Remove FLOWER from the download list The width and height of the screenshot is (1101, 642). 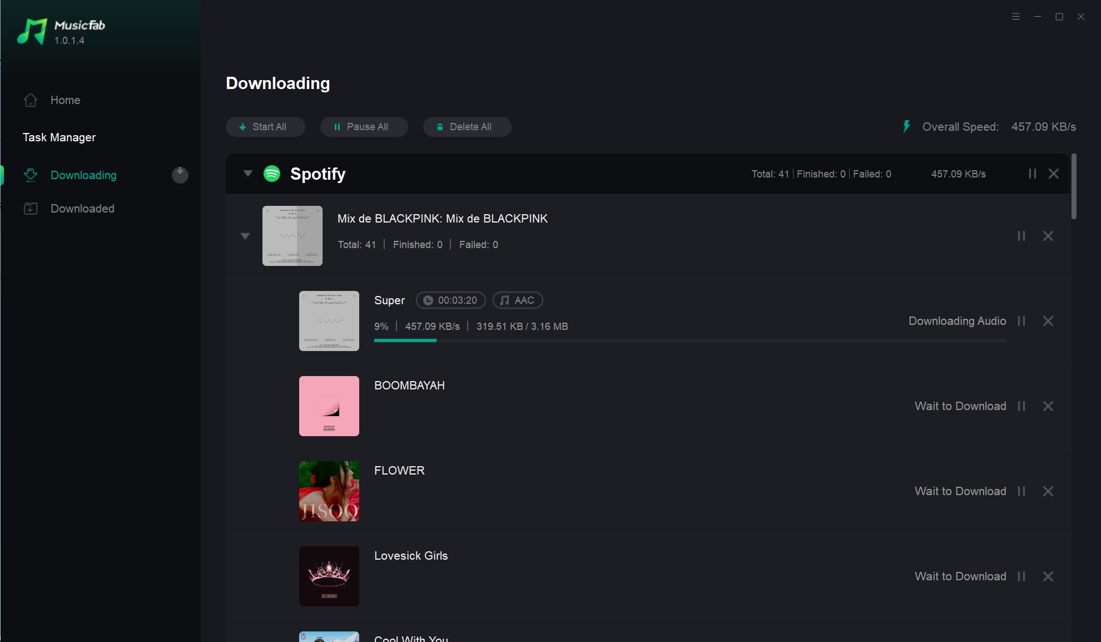pos(1048,491)
